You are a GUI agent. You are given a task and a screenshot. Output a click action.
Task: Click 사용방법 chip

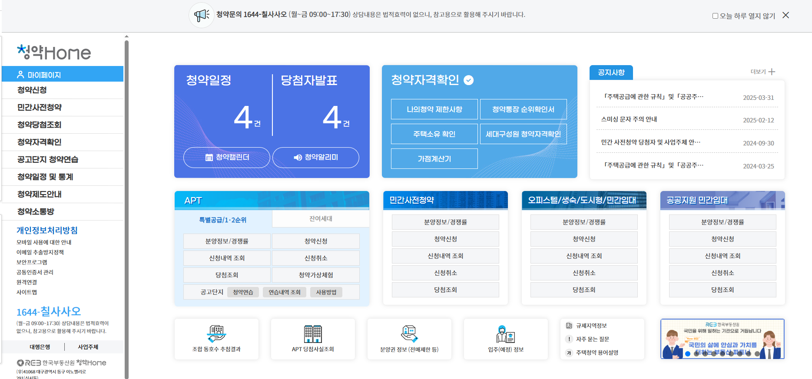[326, 292]
